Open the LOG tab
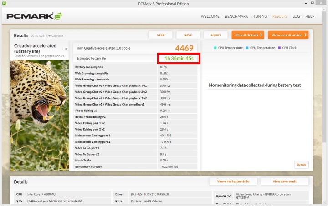This screenshot has height=206, width=328. (296, 16)
